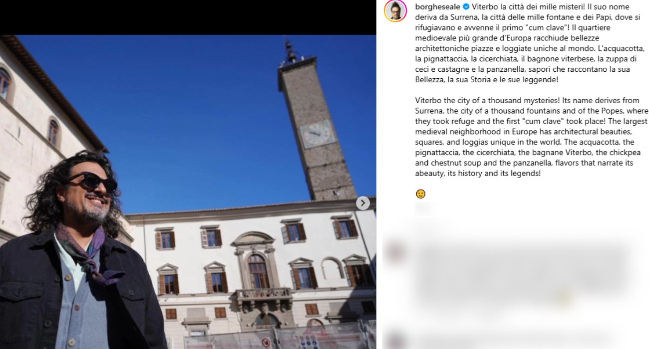Click the blue verified badge
The width and height of the screenshot is (649, 349).
(x=466, y=7)
